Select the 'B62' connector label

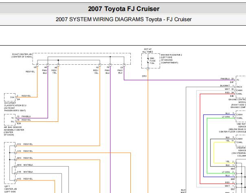pyautogui.click(x=233, y=189)
